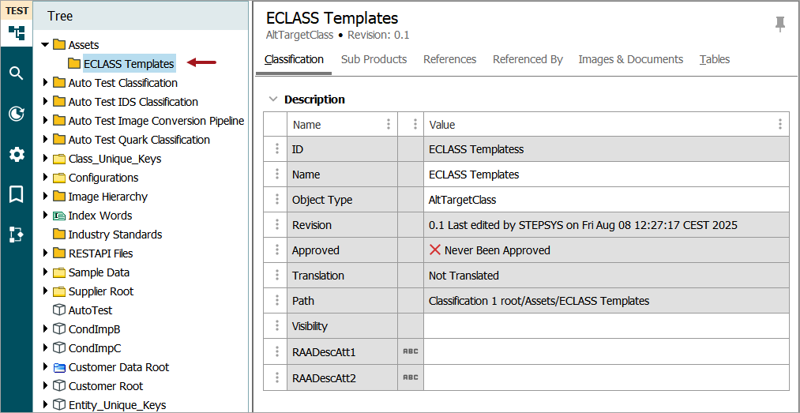
Task: Click the workflow icon at sidebar bottom
Action: click(17, 235)
